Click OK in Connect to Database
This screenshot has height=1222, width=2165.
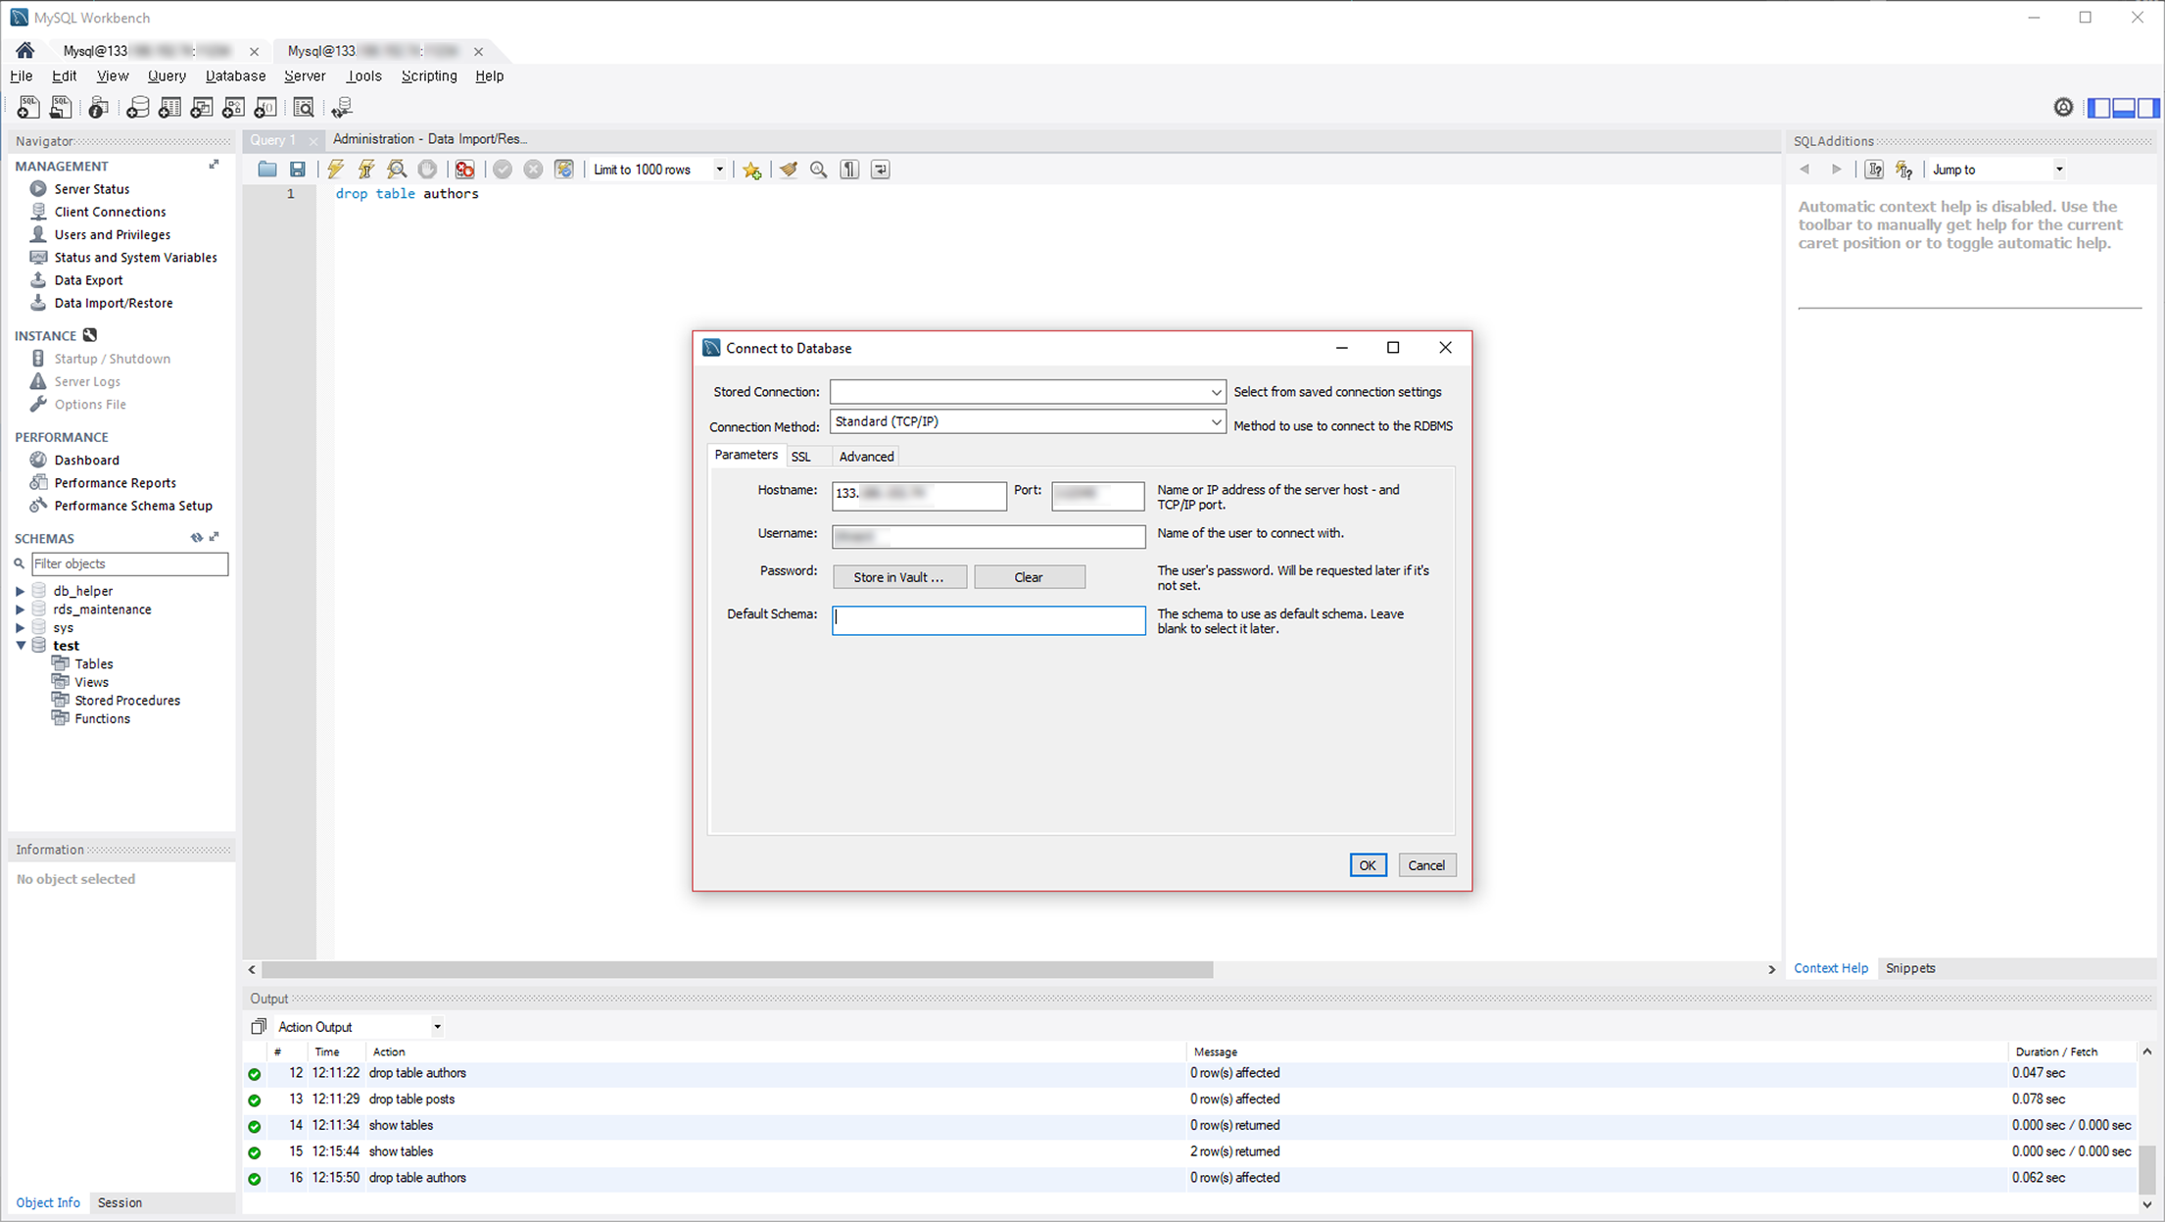pos(1368,865)
